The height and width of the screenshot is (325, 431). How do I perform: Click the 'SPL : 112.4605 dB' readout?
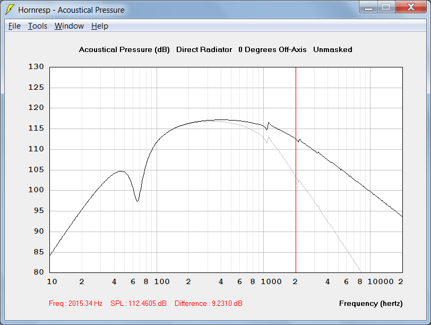click(138, 303)
